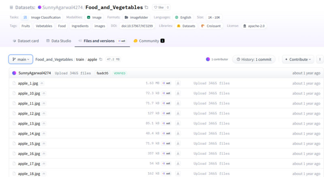Open commit author SunnyAgarwal4274
The height and width of the screenshot is (177, 324).
point(34,73)
